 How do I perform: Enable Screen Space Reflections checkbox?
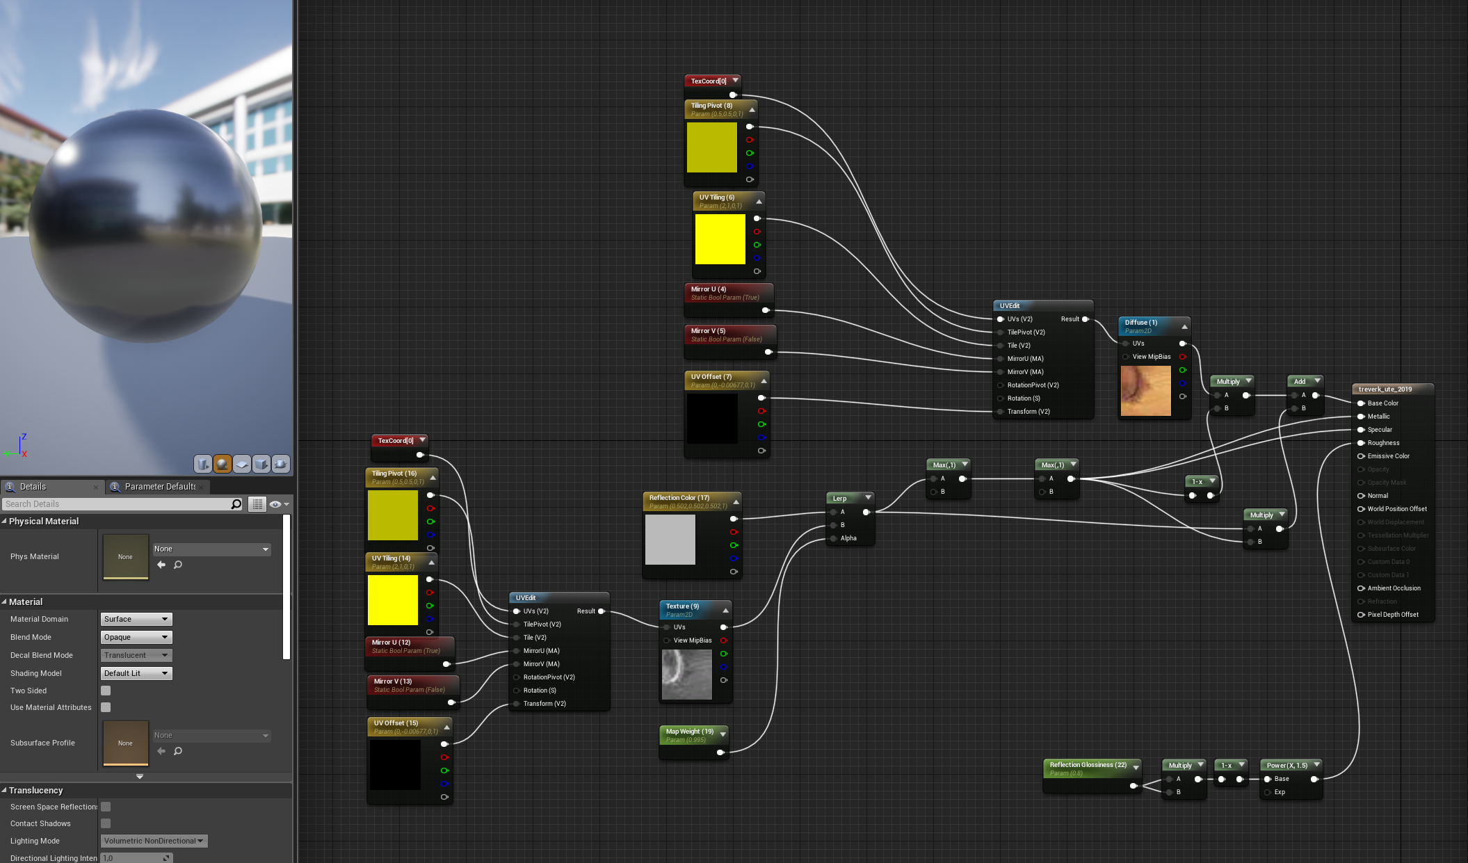[x=106, y=807]
